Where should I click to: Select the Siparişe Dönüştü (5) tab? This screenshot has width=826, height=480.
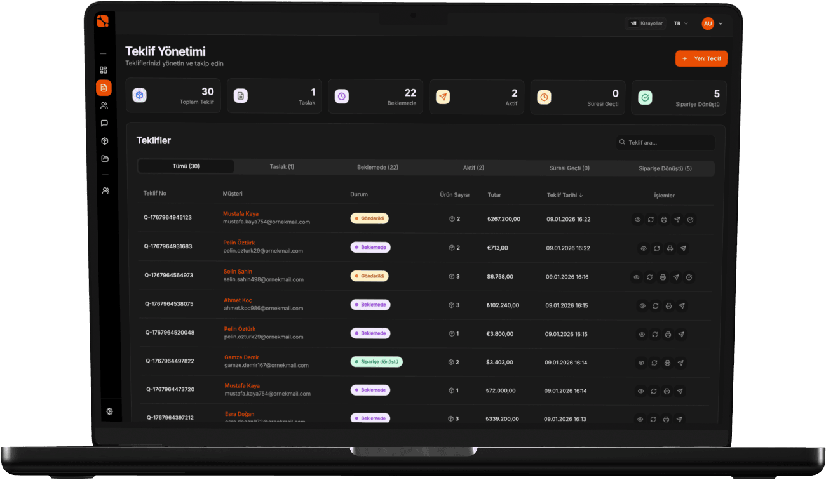click(x=665, y=168)
